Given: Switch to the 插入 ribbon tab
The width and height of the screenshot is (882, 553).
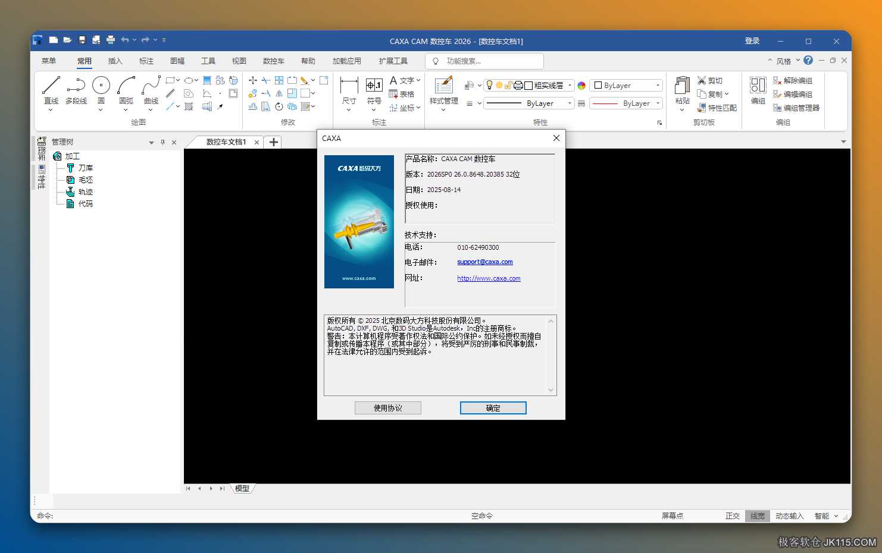Looking at the screenshot, I should click(x=115, y=61).
